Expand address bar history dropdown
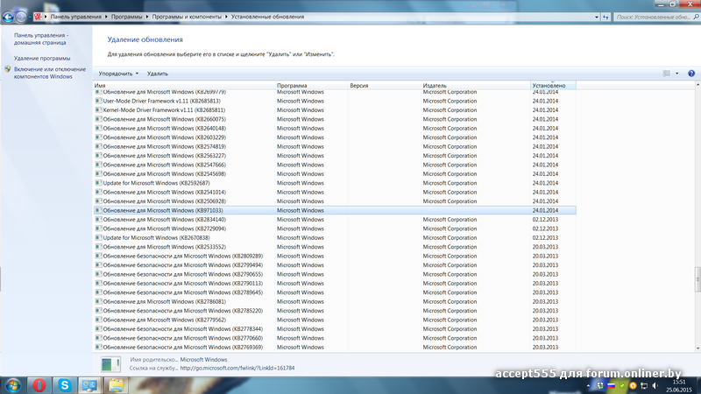This screenshot has width=701, height=394. [x=597, y=17]
